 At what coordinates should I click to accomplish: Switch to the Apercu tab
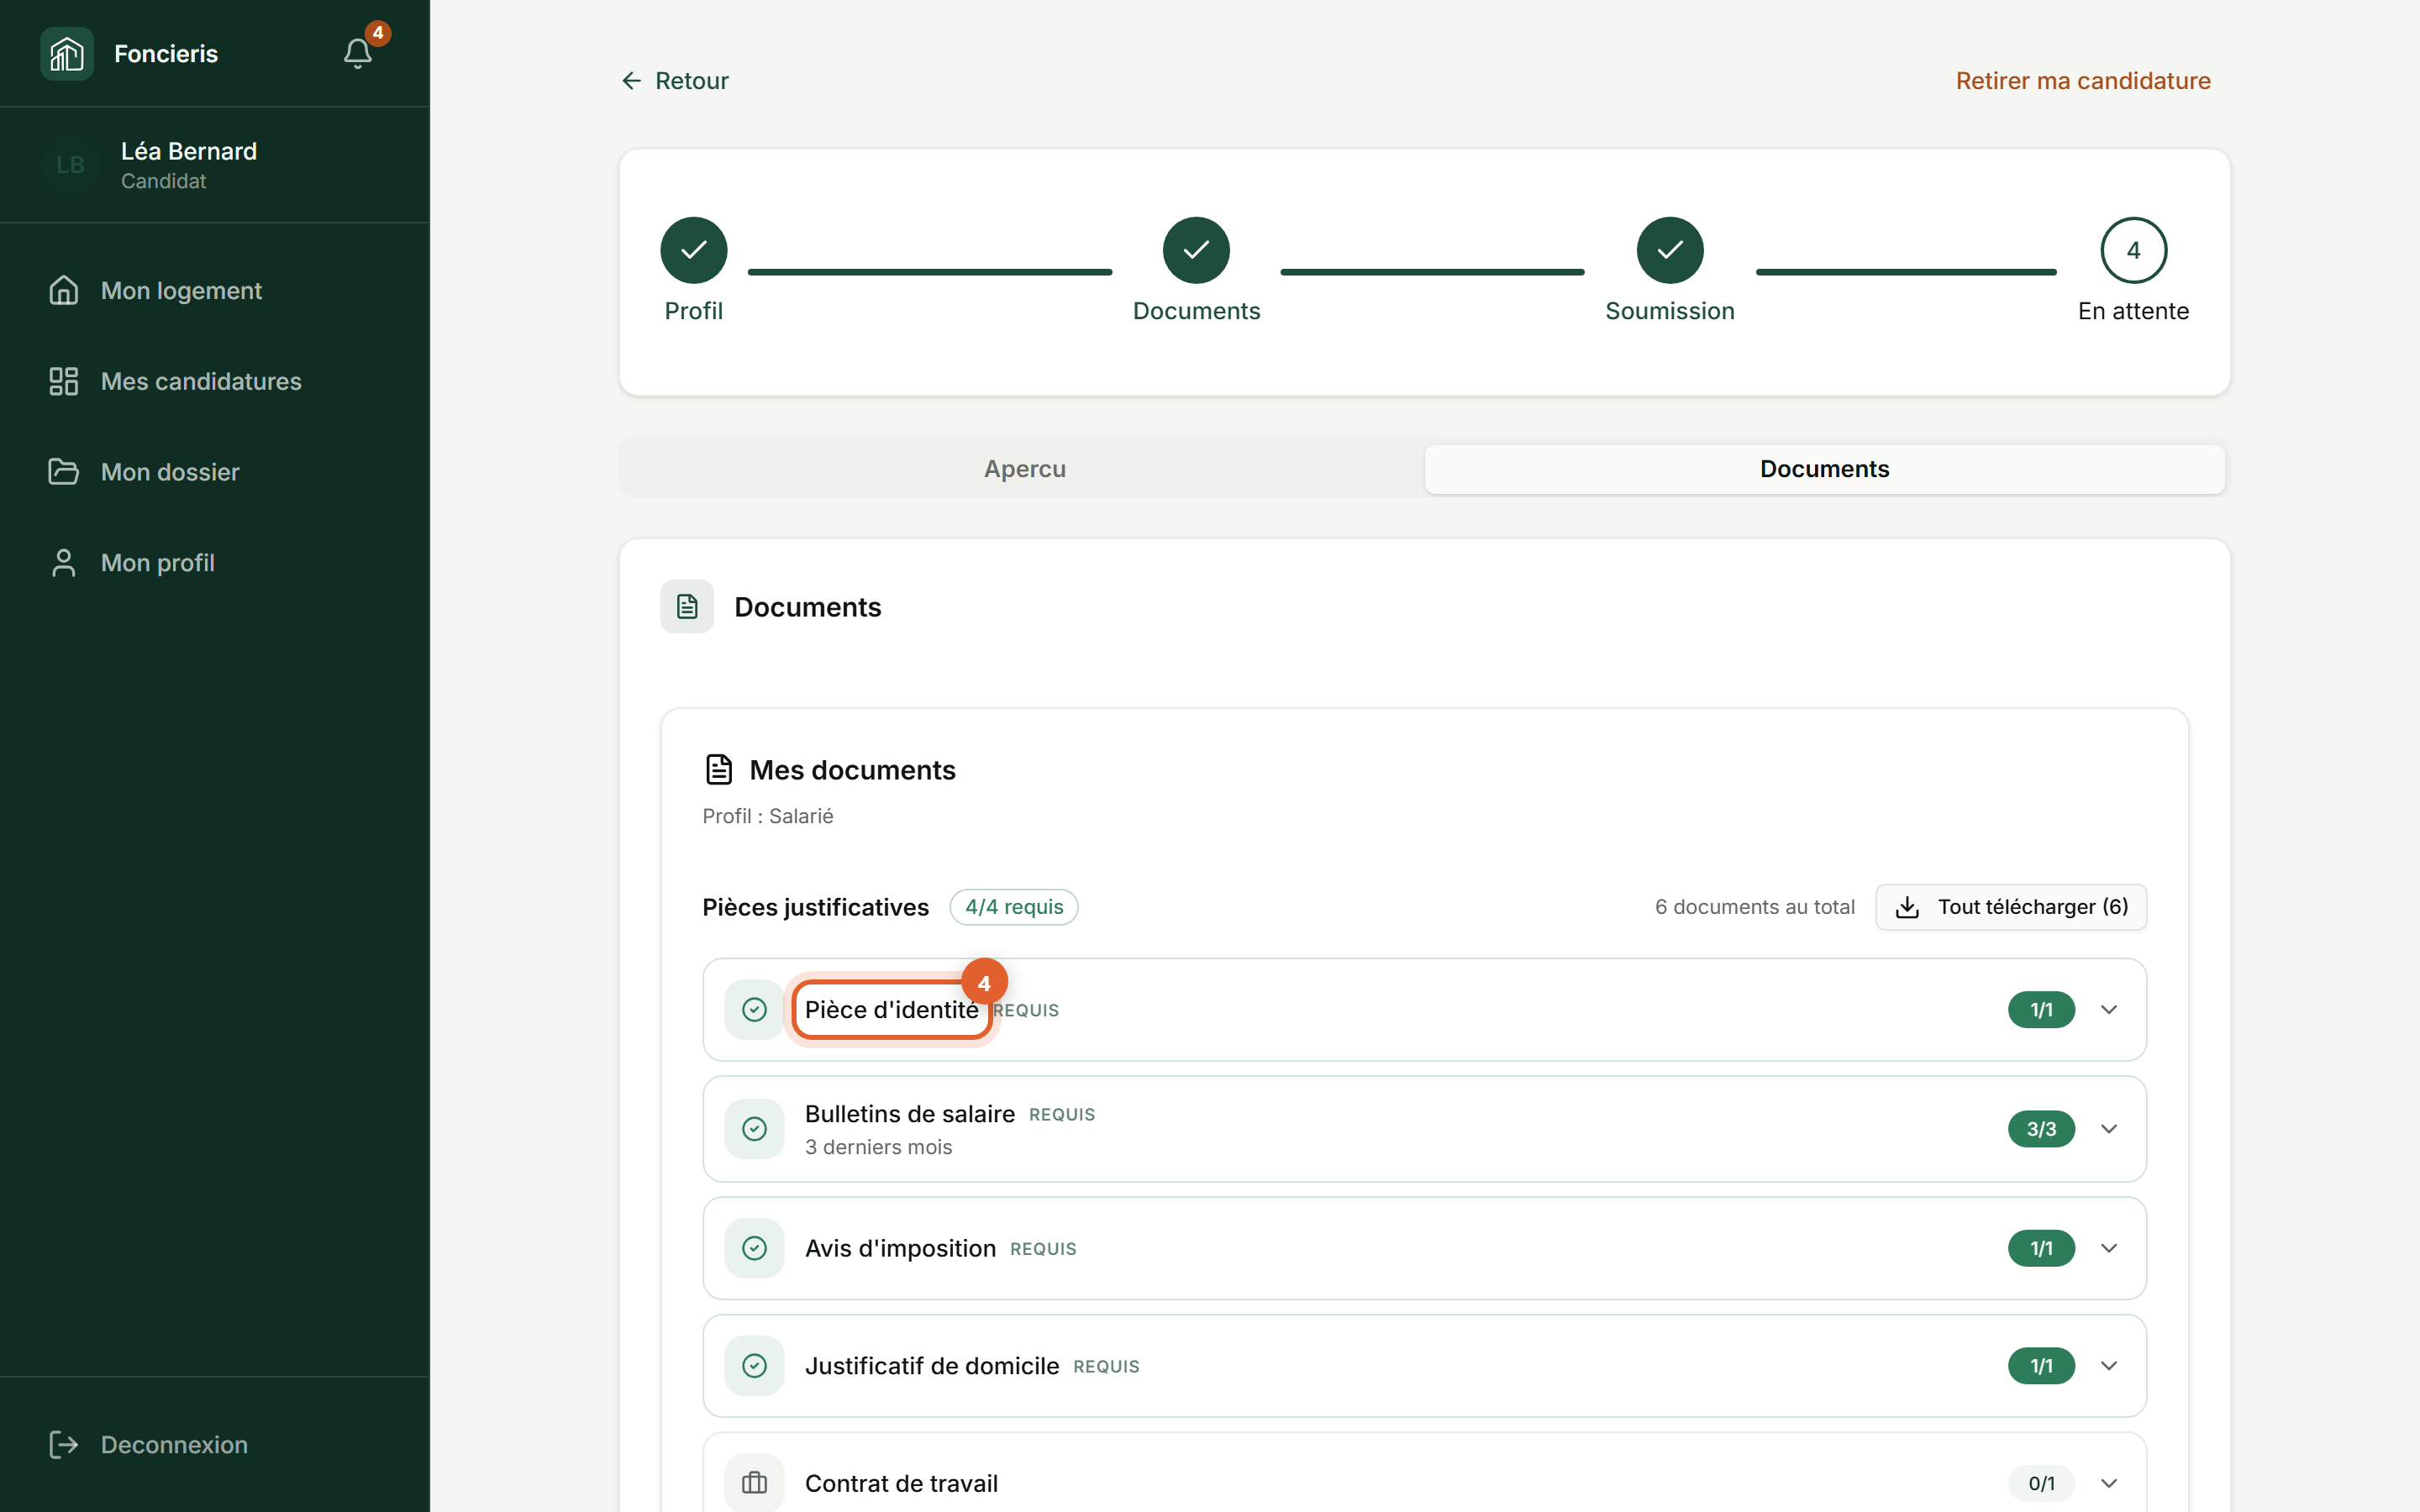(1024, 469)
